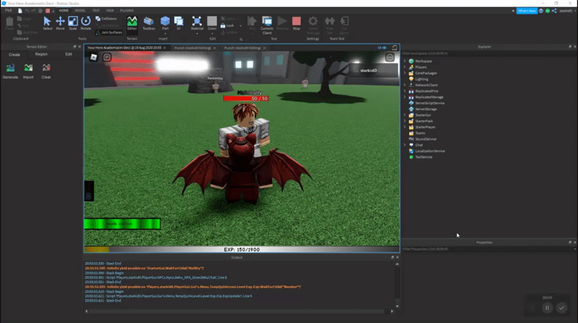This screenshot has width=578, height=323.
Task: Expand the ReplicatedStorage node
Action: [x=405, y=97]
